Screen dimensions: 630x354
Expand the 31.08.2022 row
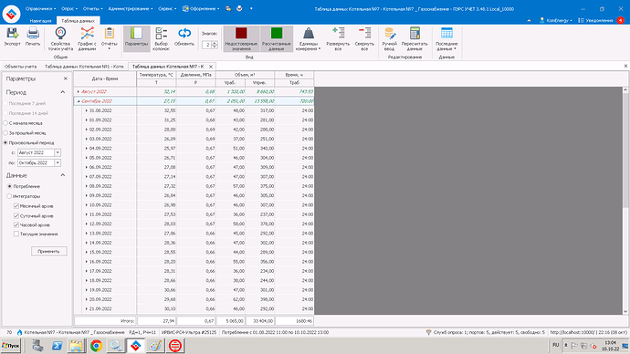click(x=87, y=110)
